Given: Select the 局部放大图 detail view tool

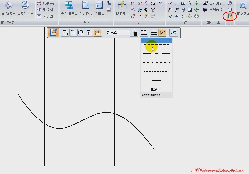Looking at the screenshot, I should [x=25, y=8].
